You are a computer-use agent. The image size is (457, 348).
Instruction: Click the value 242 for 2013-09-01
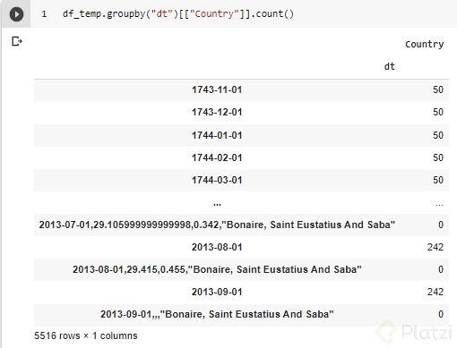tap(435, 292)
